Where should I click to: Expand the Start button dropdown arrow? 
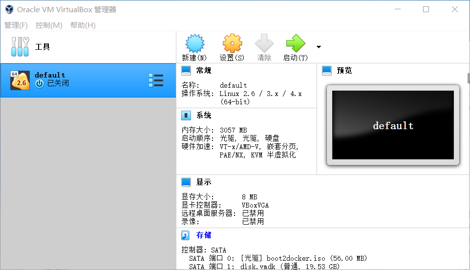319,47
